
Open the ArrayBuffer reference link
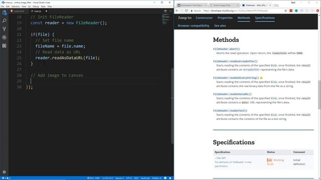point(251,69)
